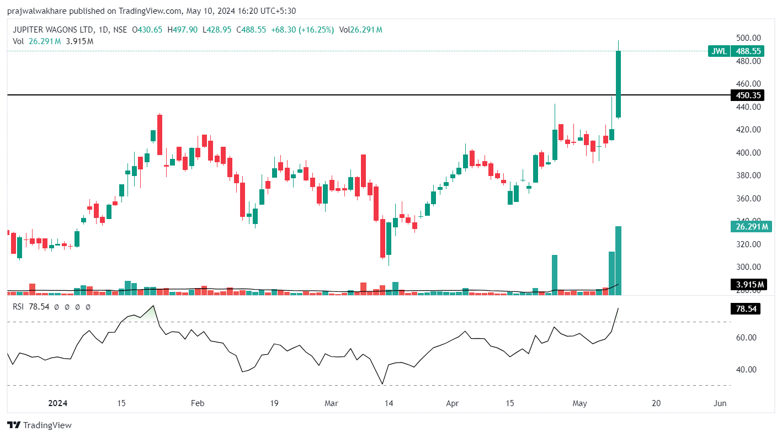
Task: Click the tallest green volume bar
Action: coord(619,260)
